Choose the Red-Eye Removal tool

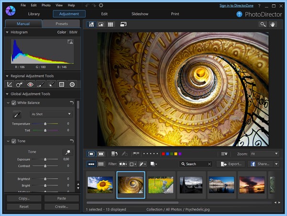point(30,85)
